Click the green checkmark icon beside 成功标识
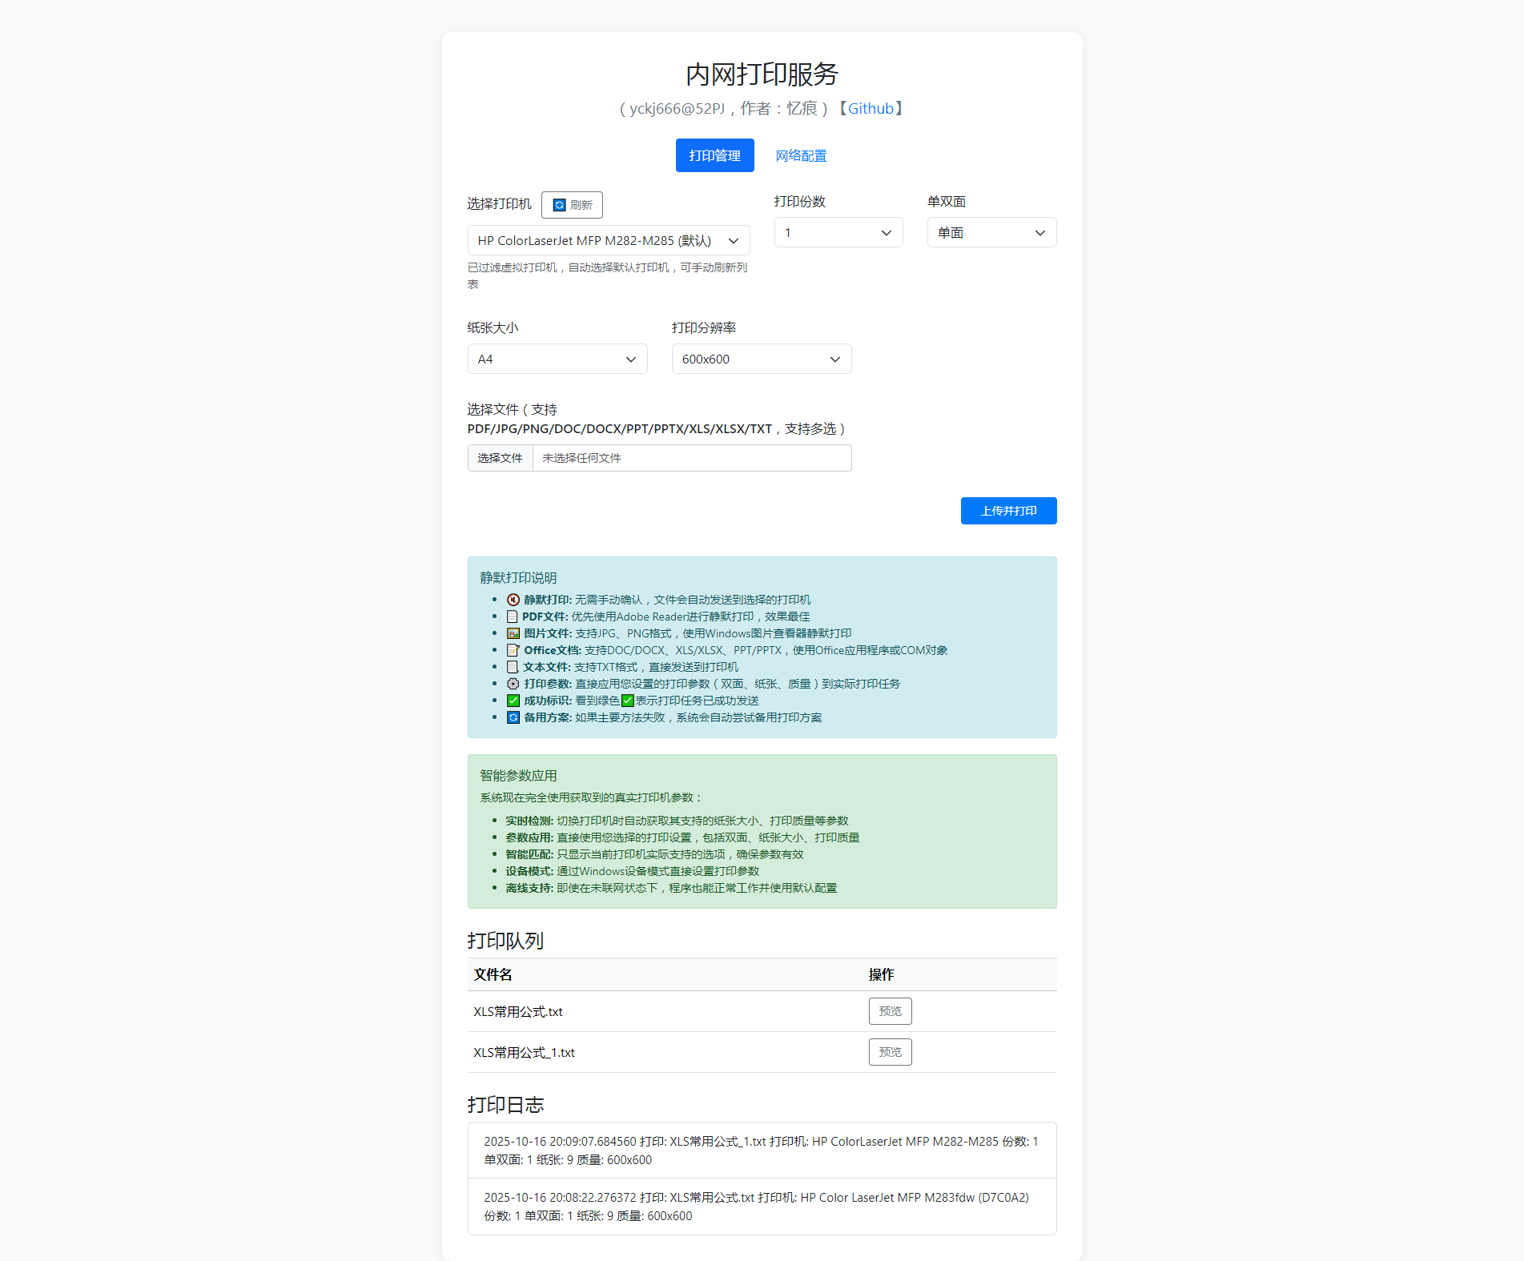 pyautogui.click(x=513, y=701)
